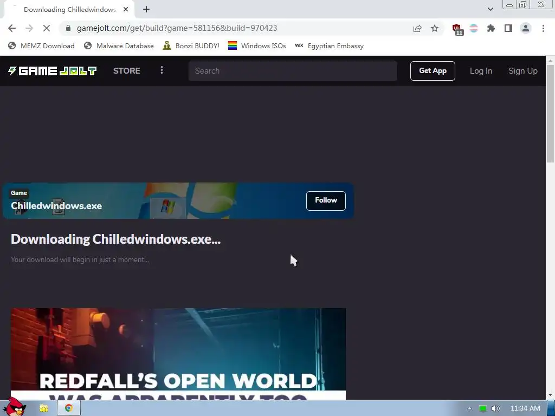The width and height of the screenshot is (555, 416).
Task: Click the scrollbar down arrow
Action: [x=550, y=395]
